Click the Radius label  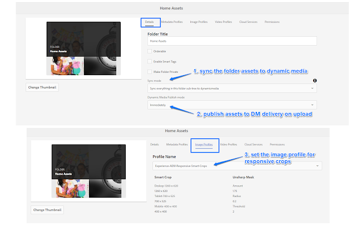pos(237,196)
